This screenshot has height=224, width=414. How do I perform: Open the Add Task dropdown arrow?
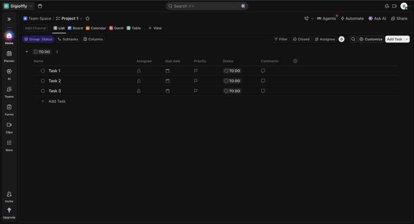pos(407,39)
